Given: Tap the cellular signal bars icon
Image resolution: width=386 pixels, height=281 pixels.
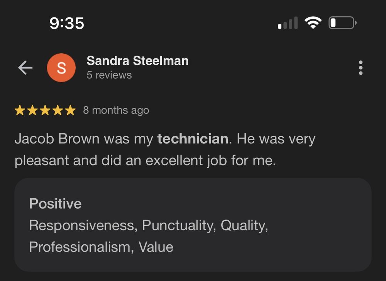Looking at the screenshot, I should (288, 23).
